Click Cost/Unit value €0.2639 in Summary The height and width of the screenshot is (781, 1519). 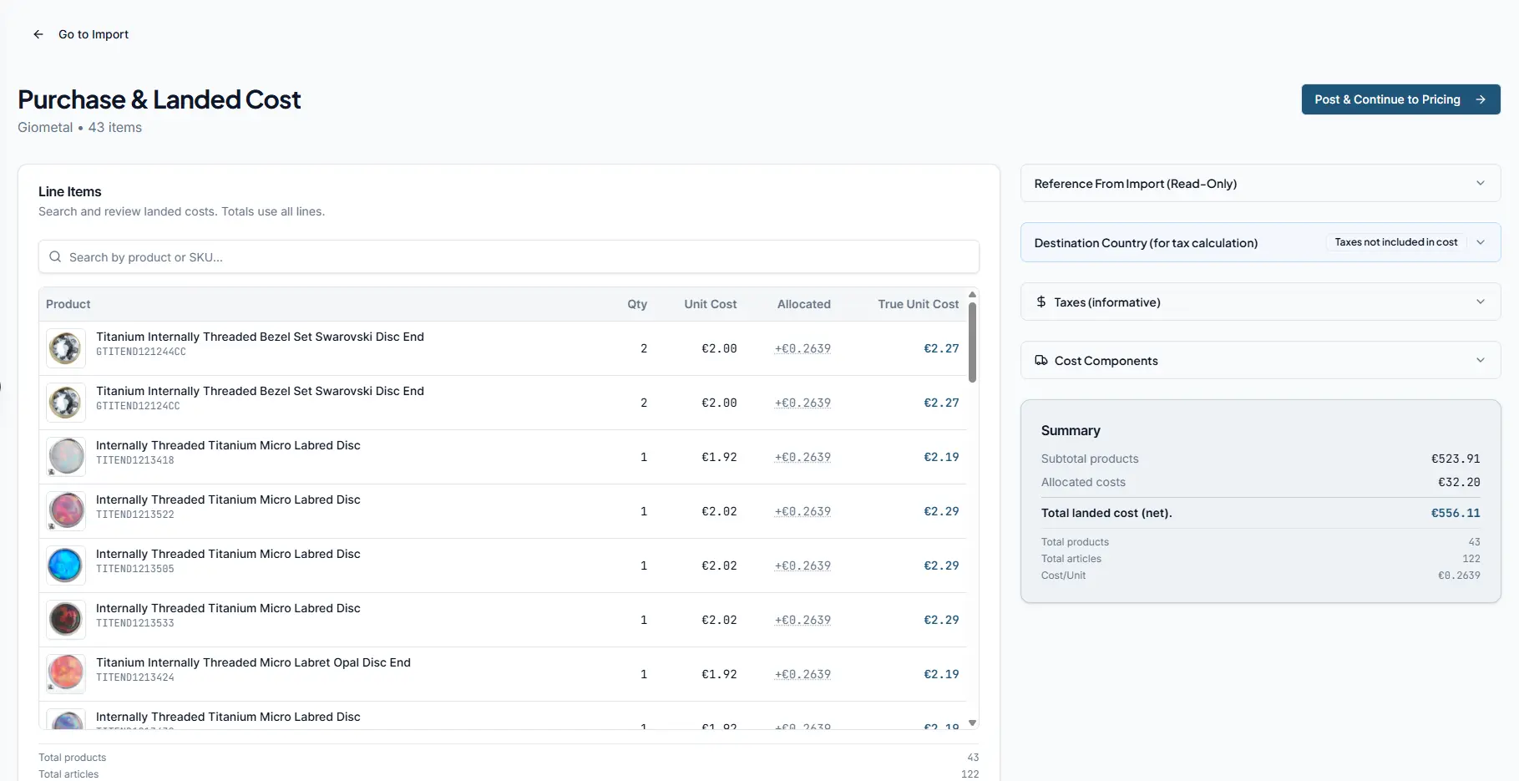click(x=1459, y=576)
